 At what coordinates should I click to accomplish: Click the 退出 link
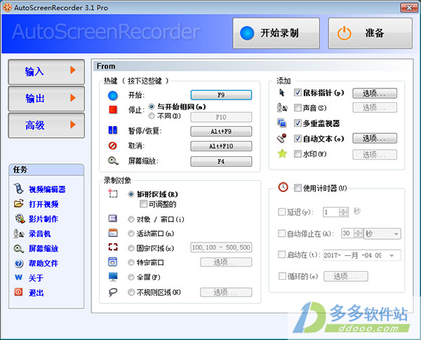pyautogui.click(x=36, y=293)
